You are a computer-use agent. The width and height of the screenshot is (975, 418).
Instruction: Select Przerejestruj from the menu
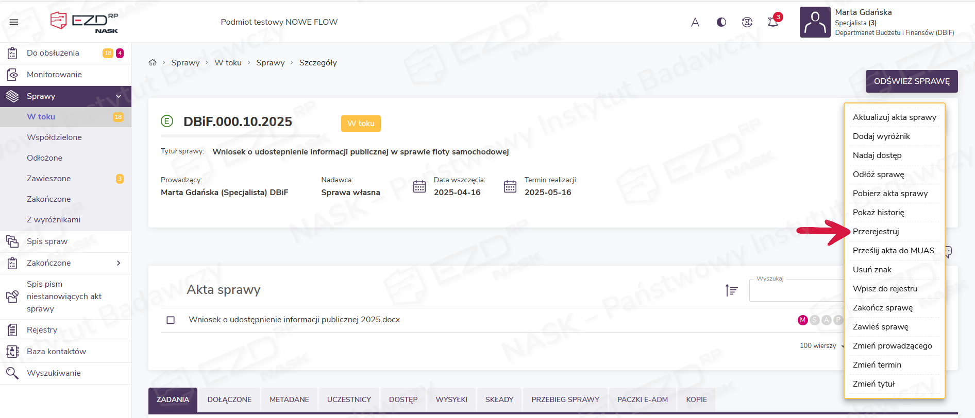(876, 232)
